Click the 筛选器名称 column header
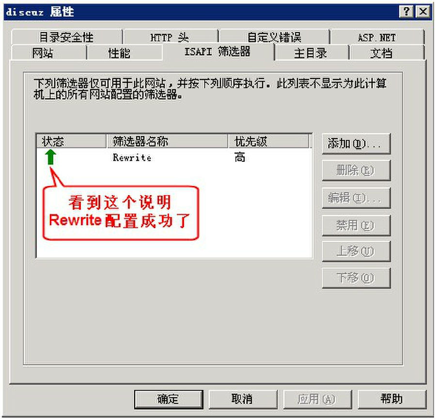Screen dimensions: 436x419 167,141
